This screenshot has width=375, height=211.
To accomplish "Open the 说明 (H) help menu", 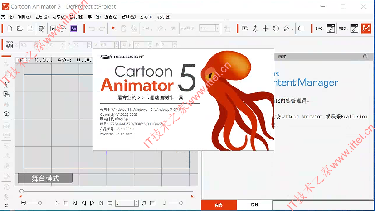I will coord(164,17).
